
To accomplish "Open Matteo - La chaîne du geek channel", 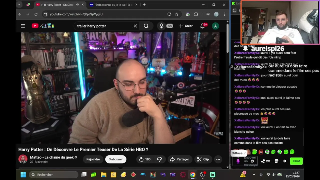I will 52,157.
